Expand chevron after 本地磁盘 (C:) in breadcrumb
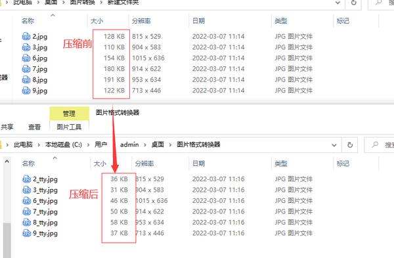 (89, 144)
